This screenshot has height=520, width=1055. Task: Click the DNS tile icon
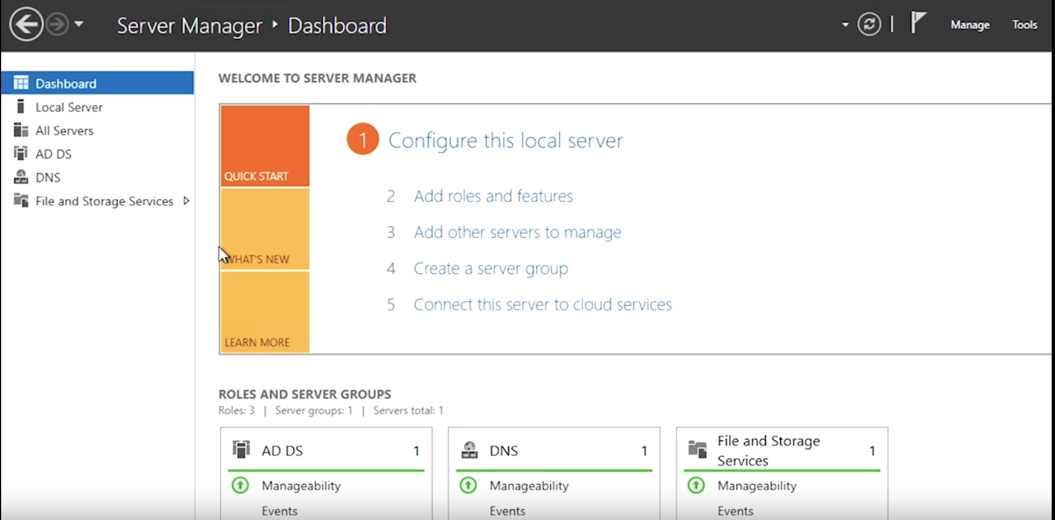pyautogui.click(x=470, y=450)
